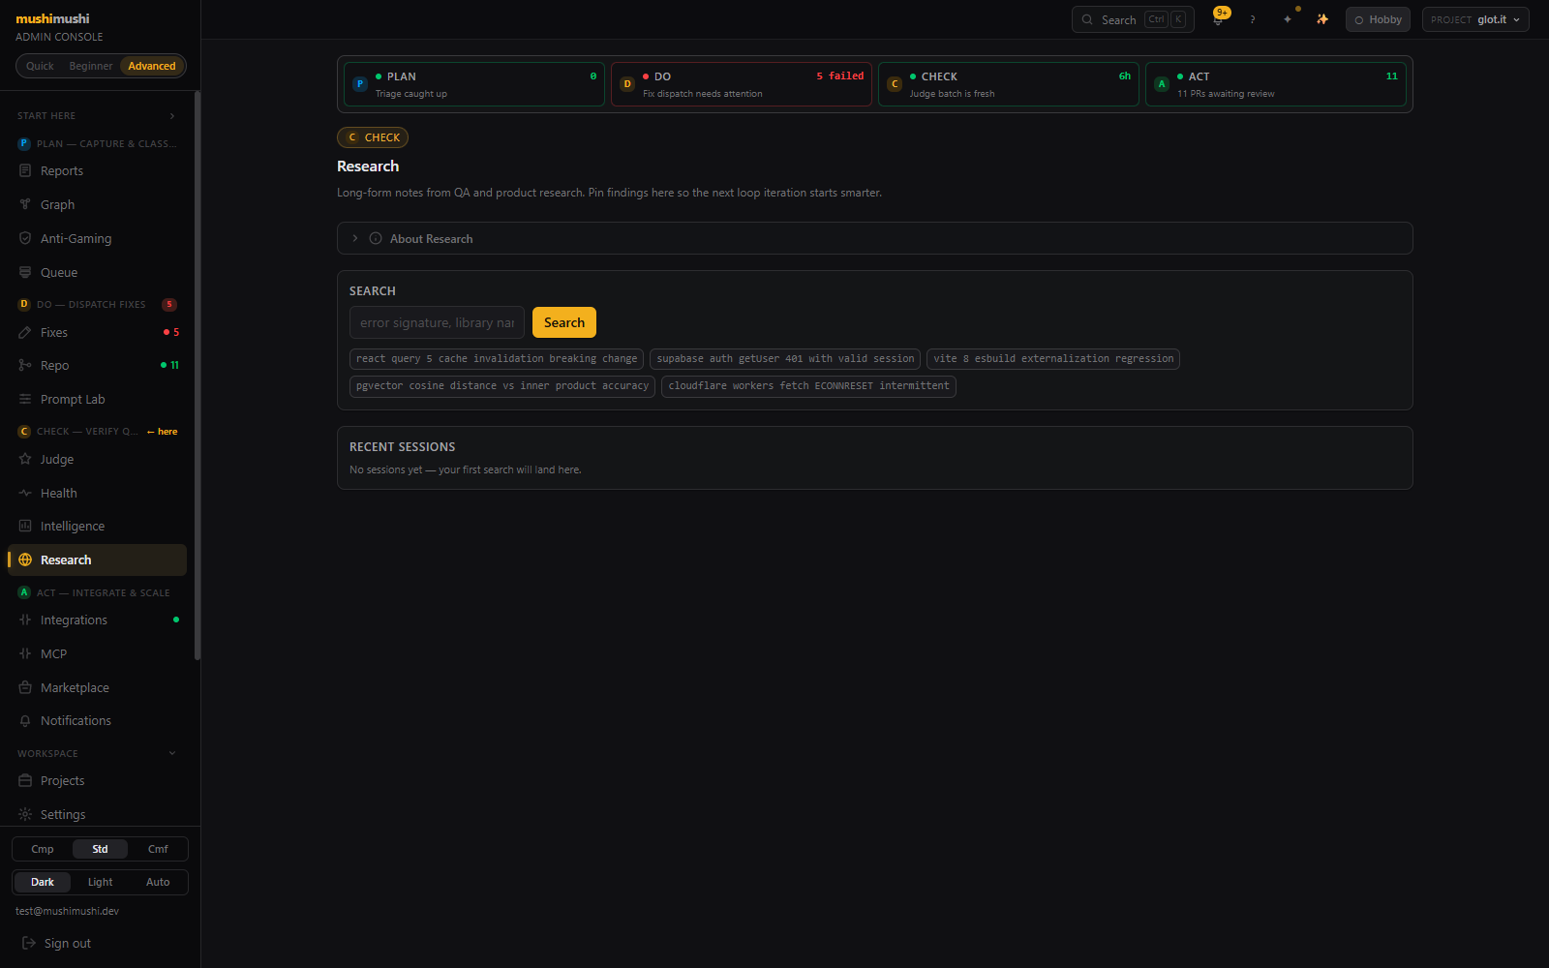Collapse the WORKSPACE section

click(x=97, y=753)
